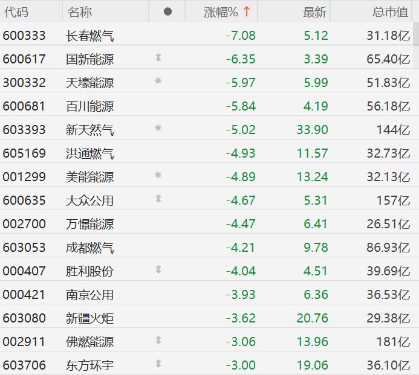Click market cap value 181亿
Image resolution: width=419 pixels, height=375 pixels.
(x=393, y=342)
